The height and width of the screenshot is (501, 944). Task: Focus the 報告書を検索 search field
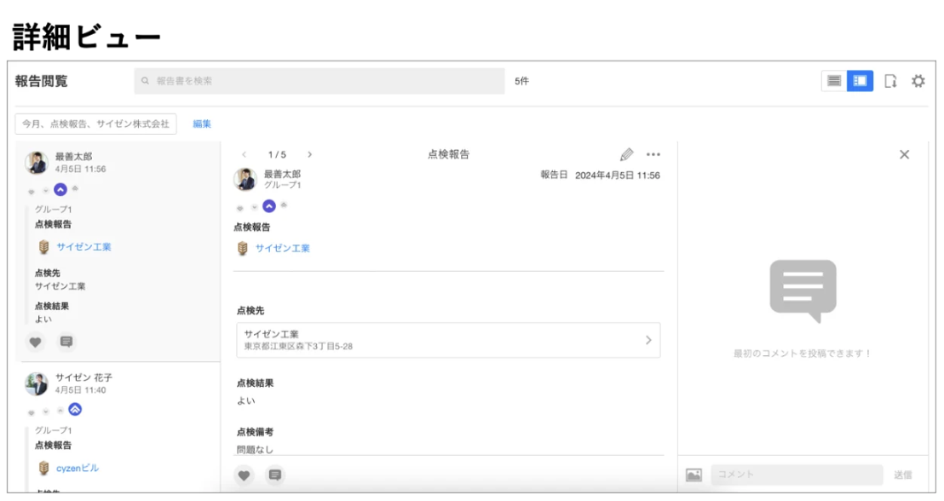coord(319,81)
